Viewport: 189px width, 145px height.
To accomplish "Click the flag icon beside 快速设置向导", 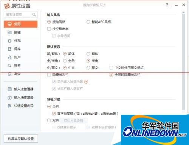I will [x=9, y=106].
